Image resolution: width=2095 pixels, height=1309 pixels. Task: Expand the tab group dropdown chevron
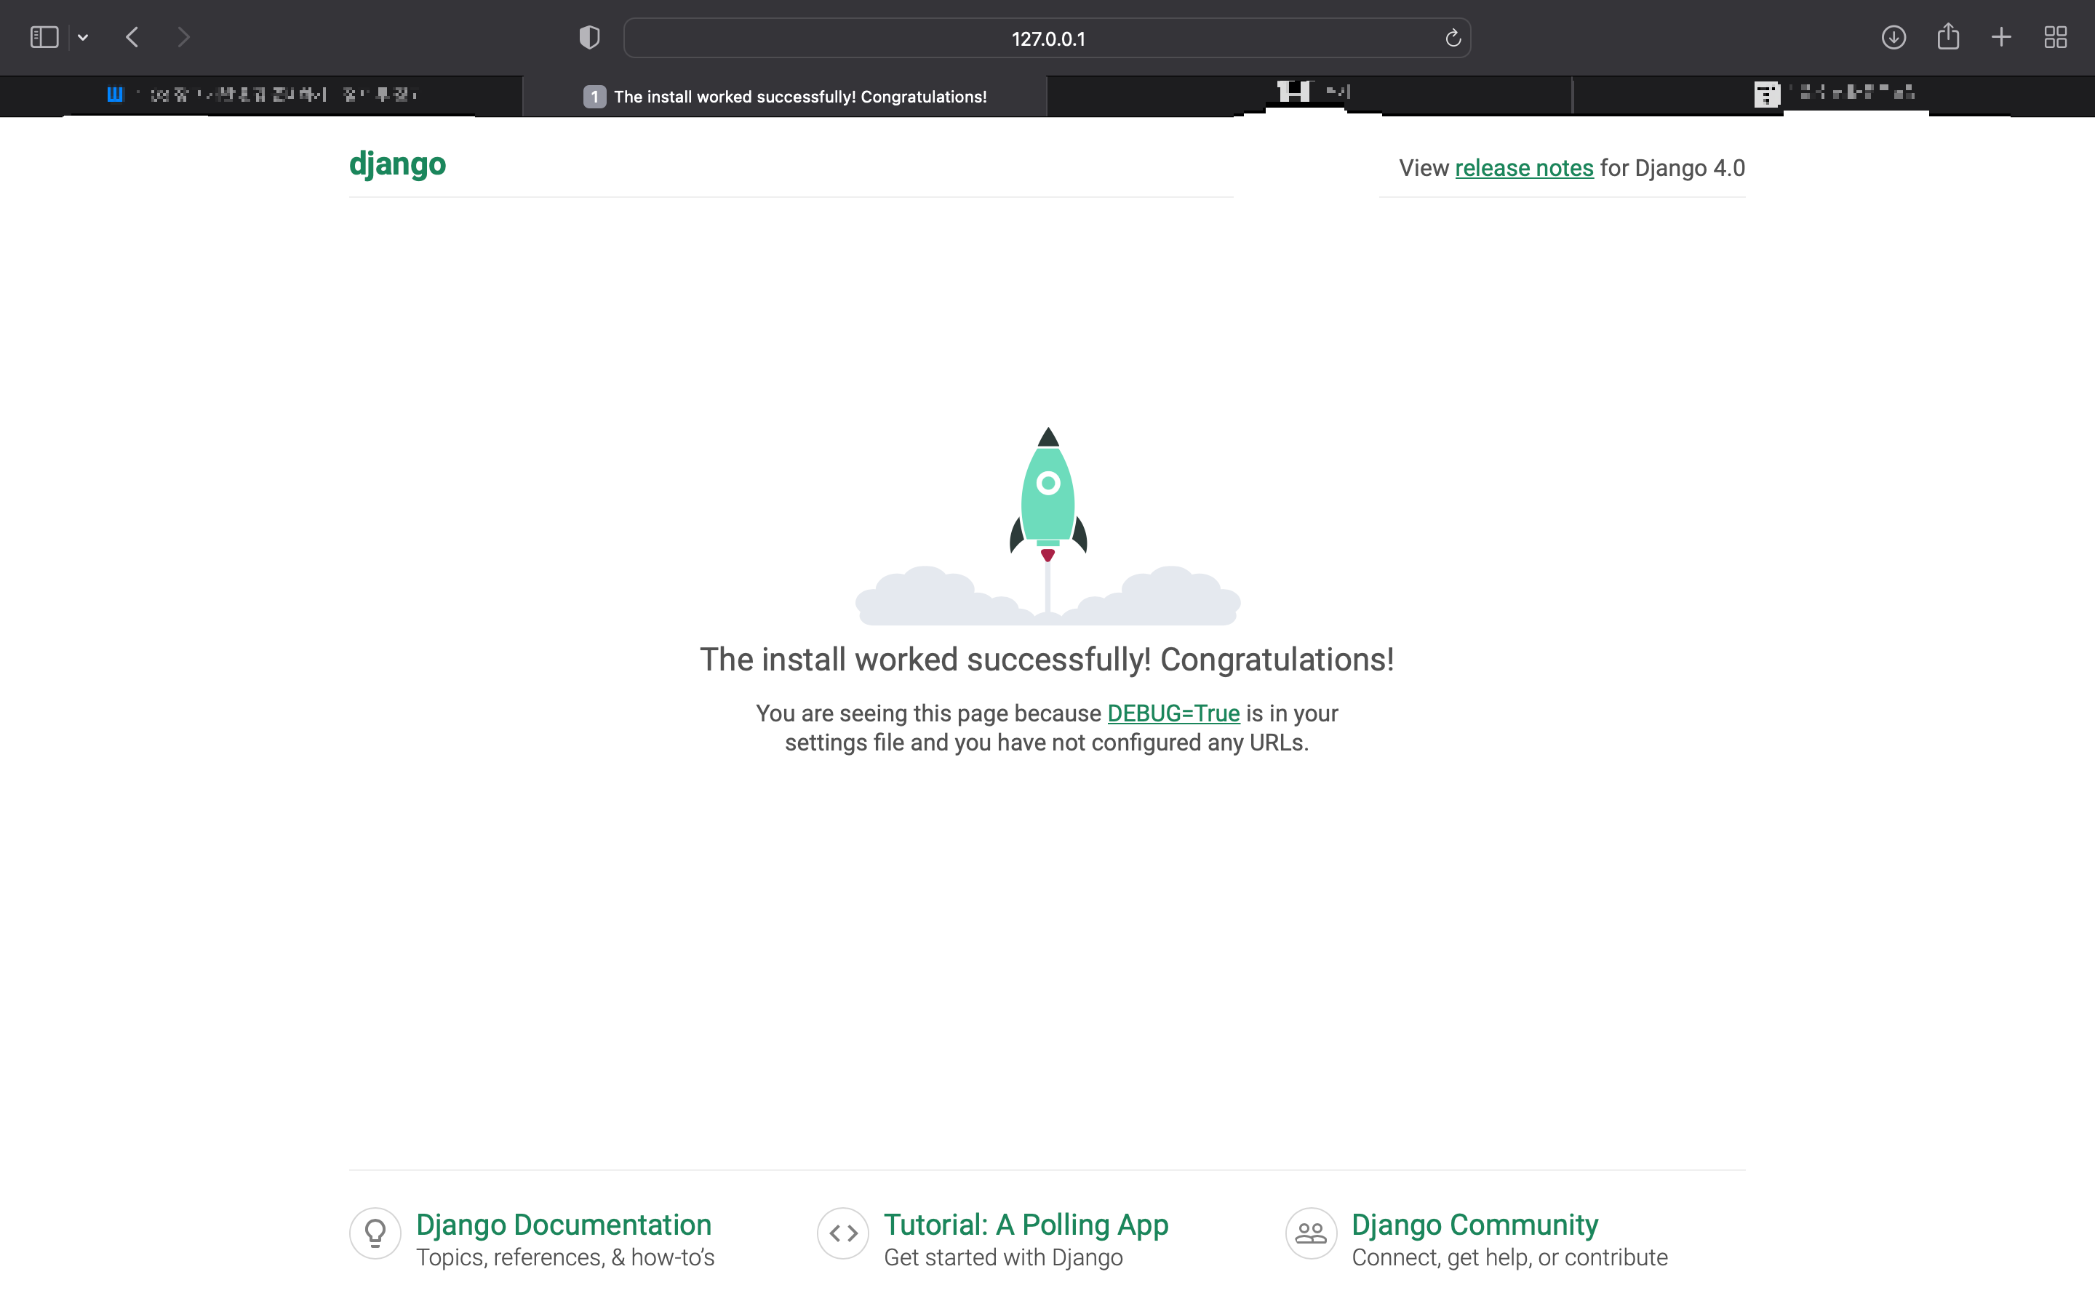83,37
